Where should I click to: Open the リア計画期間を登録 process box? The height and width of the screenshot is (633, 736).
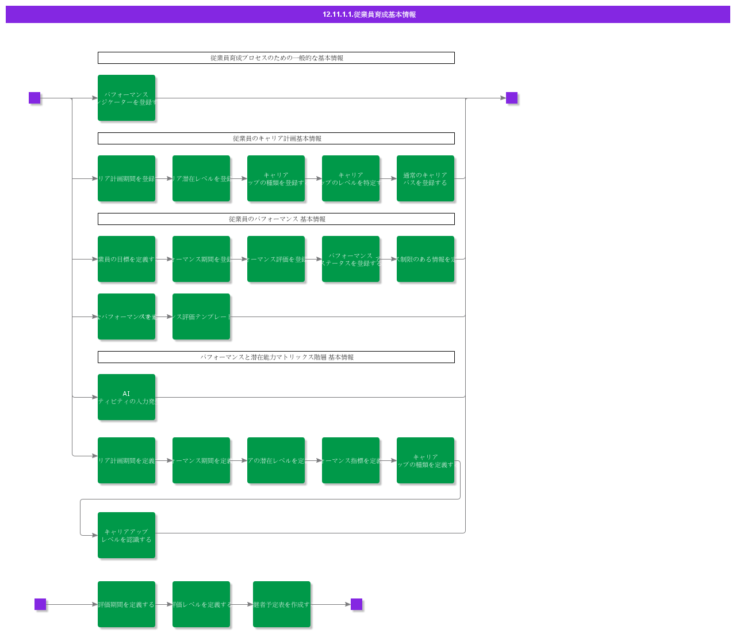pyautogui.click(x=126, y=178)
